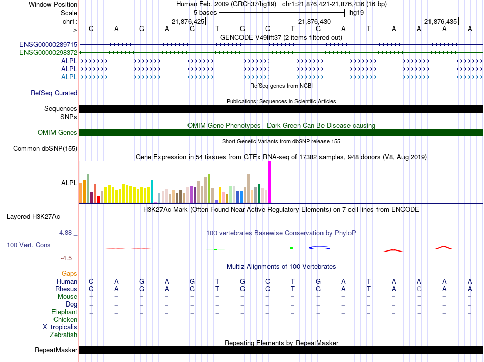Image resolution: width=484 pixels, height=362 pixels.
Task: Click the tall magenta GTEx expression bar
Action: [270, 182]
